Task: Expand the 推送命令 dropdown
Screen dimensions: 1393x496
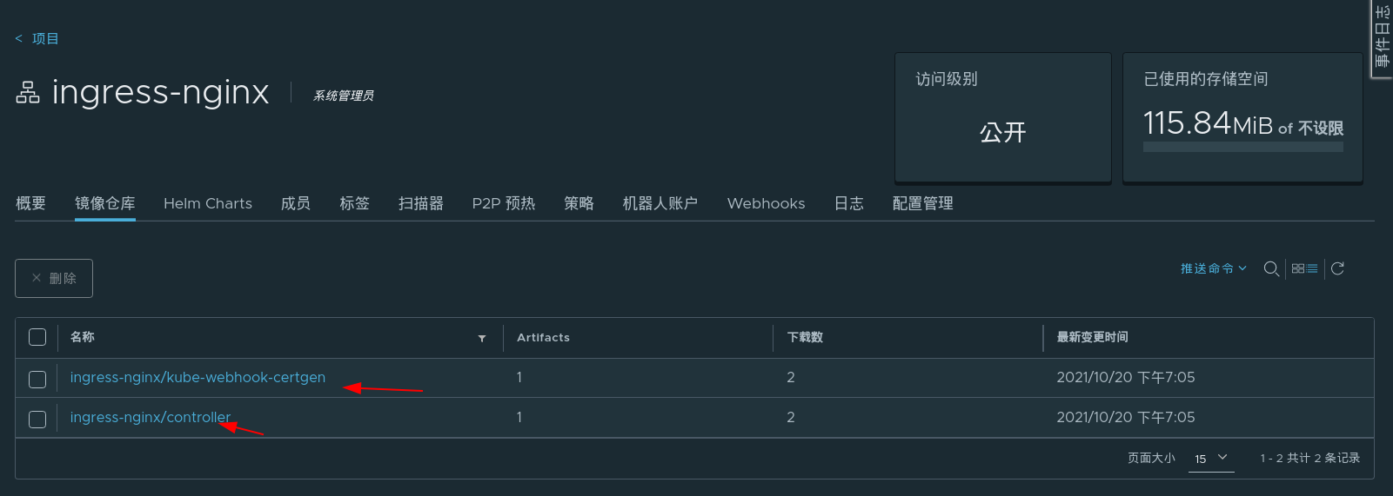Action: 1213,268
